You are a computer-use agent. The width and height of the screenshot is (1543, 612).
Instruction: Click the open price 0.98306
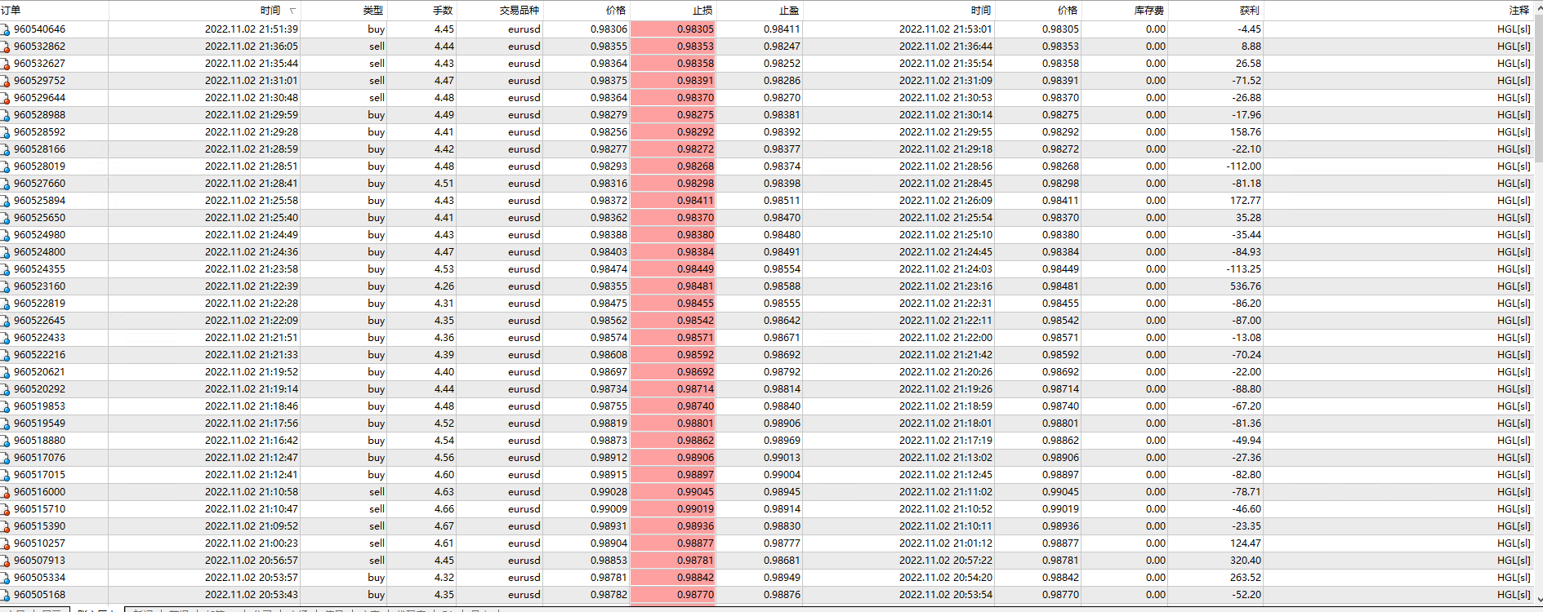609,29
